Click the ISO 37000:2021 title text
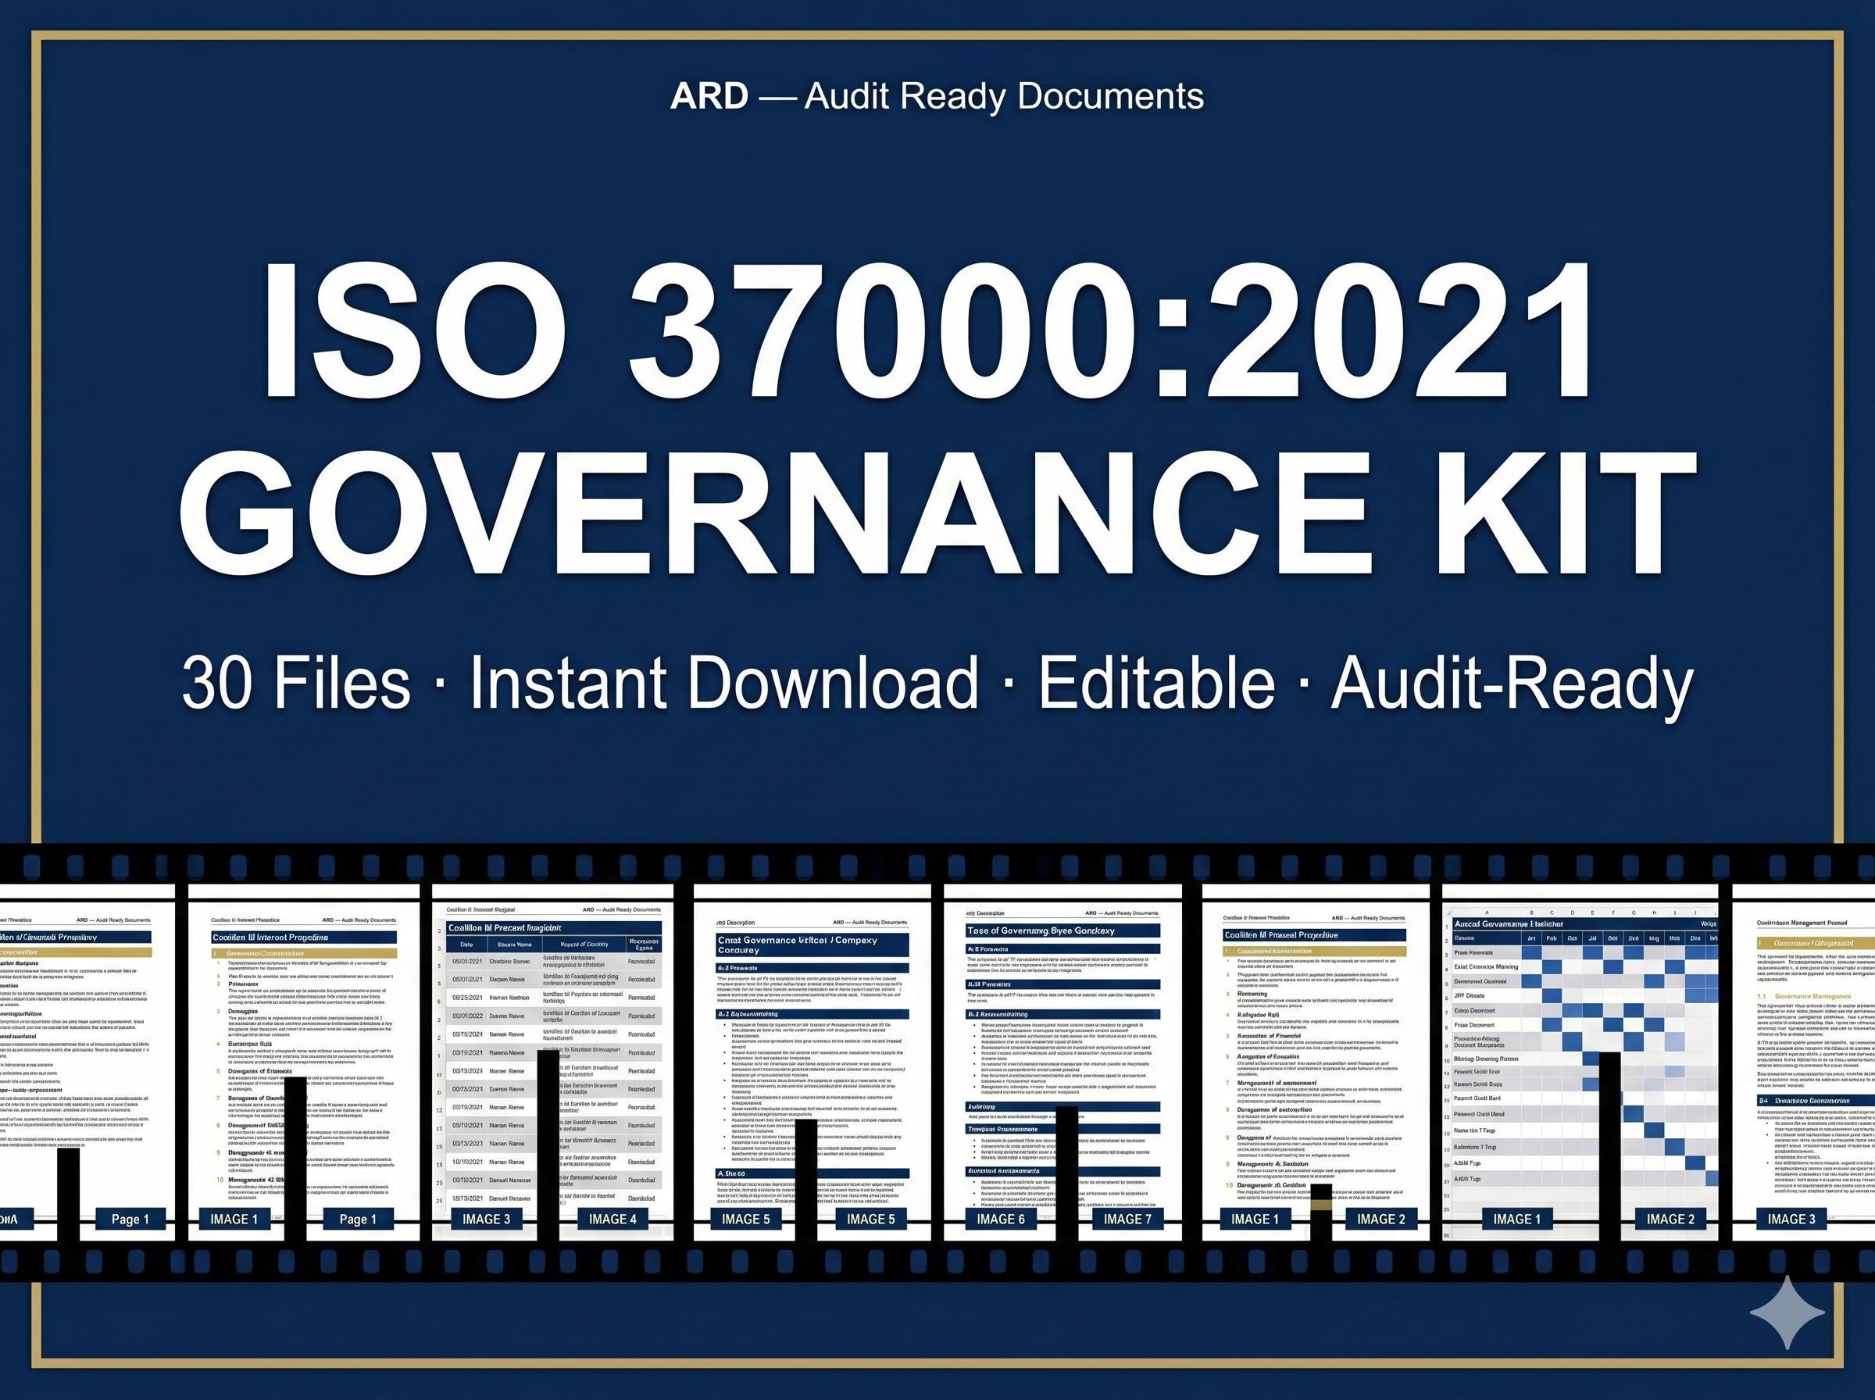 [928, 330]
